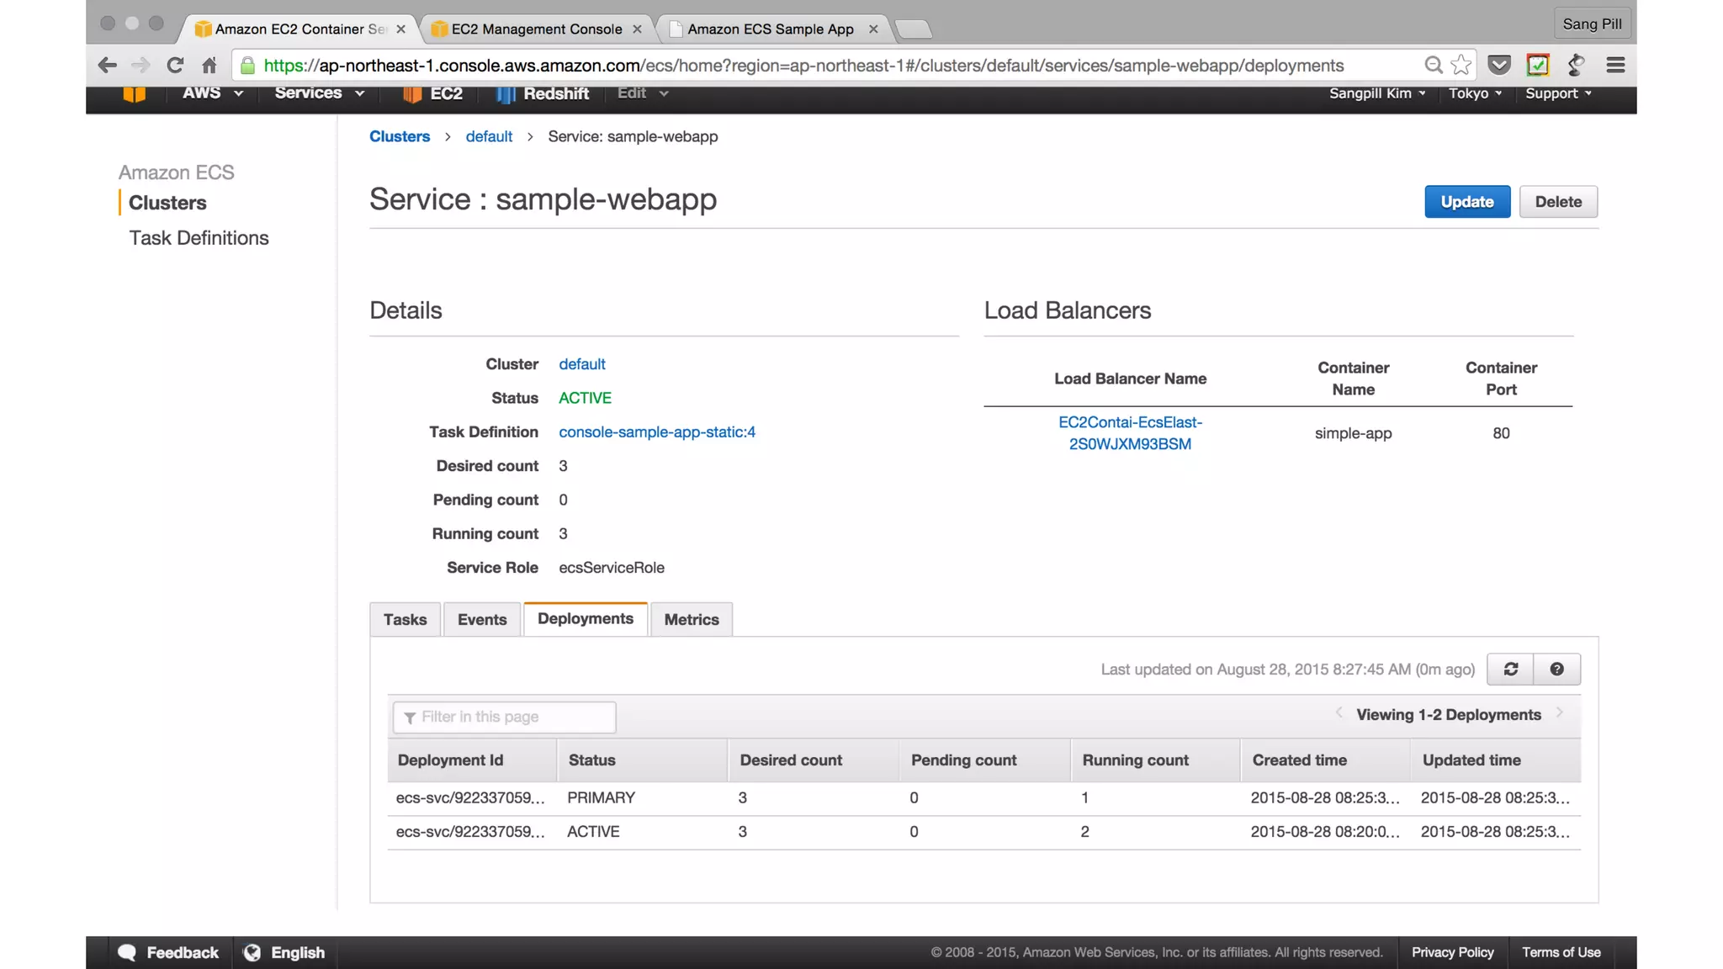
Task: Open Task Definitions in the sidebar
Action: 199,238
